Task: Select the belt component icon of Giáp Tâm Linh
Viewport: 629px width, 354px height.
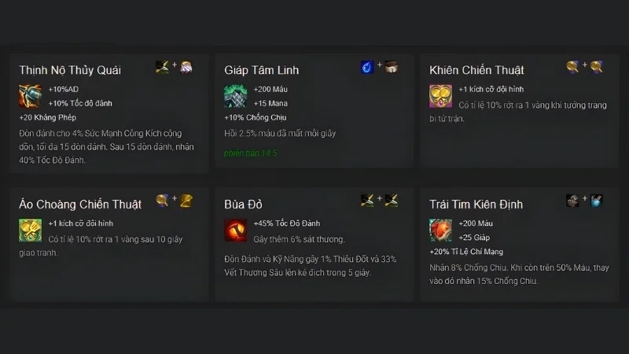Action: (x=391, y=67)
